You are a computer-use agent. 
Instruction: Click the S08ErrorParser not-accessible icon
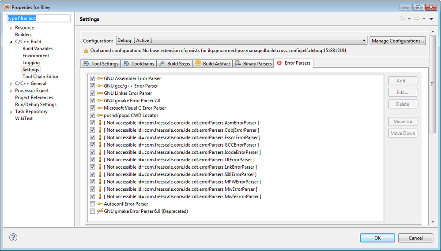[100, 174]
